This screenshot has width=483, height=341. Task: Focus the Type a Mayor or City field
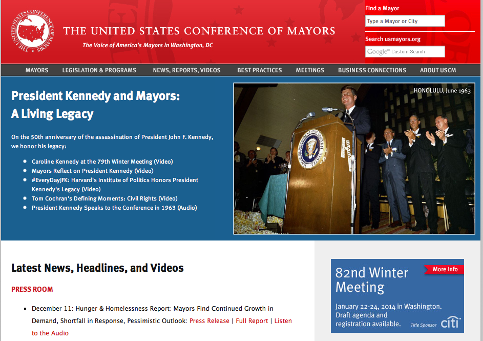tap(405, 21)
